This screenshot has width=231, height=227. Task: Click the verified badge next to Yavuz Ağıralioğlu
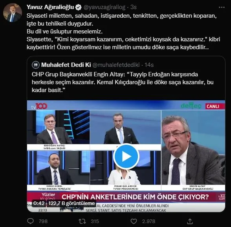click(79, 7)
